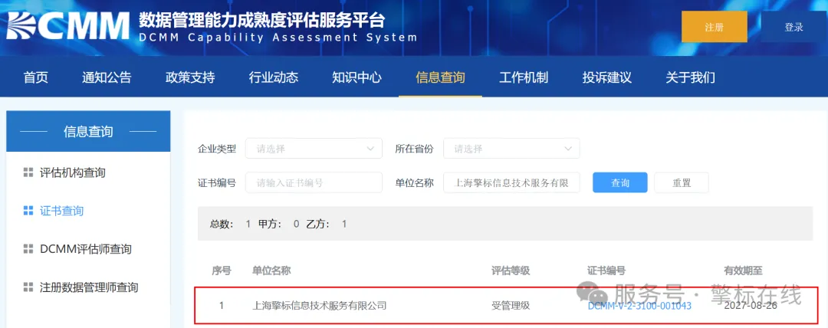Screen dimensions: 828x328
Task: Click the DCMM platform logo
Action: coord(67,26)
